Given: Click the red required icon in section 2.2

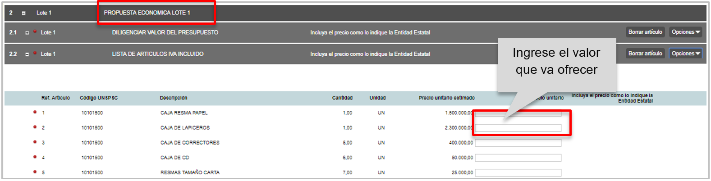Looking at the screenshot, I should (35, 53).
